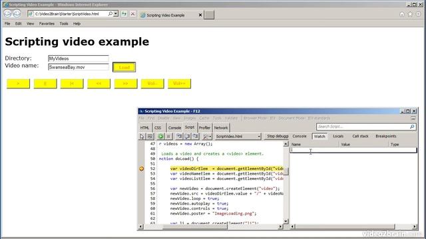This screenshot has width=426, height=239.
Task: Close the Scripting Video Example tab
Action: pos(200,15)
